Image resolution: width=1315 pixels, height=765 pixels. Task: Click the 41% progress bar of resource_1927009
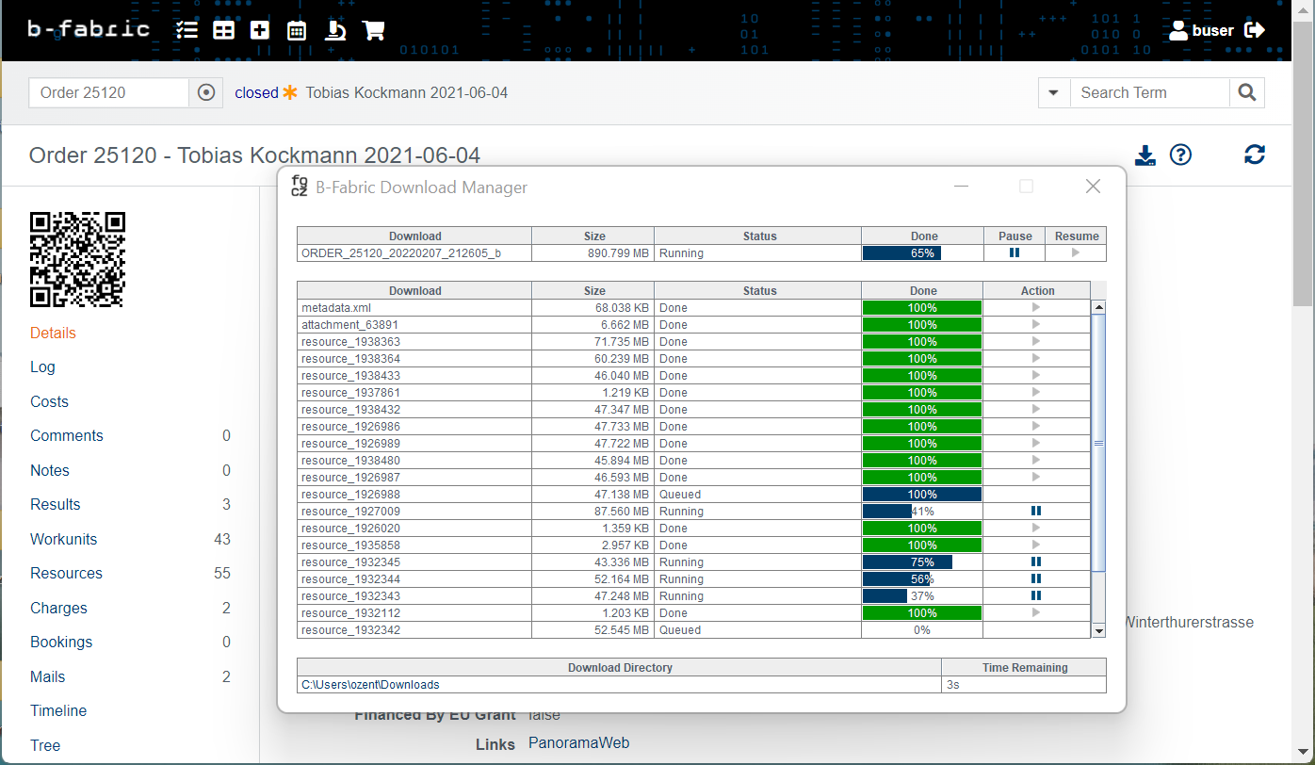[x=922, y=511]
